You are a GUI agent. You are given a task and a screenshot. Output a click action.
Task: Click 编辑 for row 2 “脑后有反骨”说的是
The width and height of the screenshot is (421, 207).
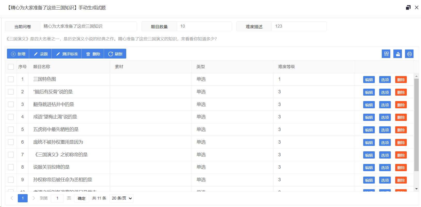(369, 92)
